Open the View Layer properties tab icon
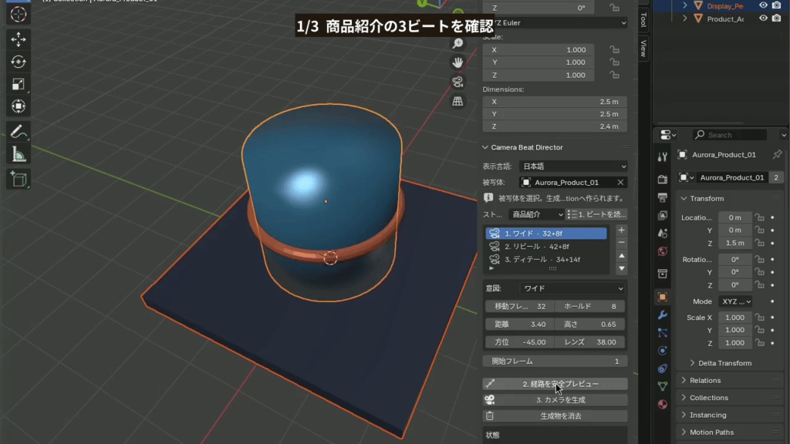This screenshot has width=790, height=444. [x=663, y=216]
